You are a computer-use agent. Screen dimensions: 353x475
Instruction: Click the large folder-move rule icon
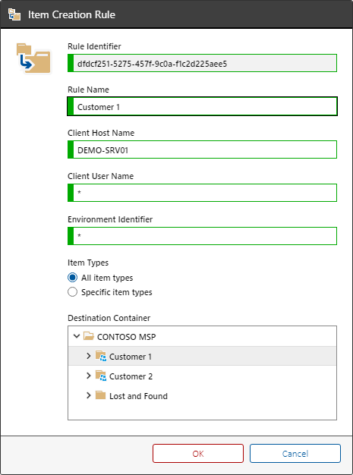point(33,58)
